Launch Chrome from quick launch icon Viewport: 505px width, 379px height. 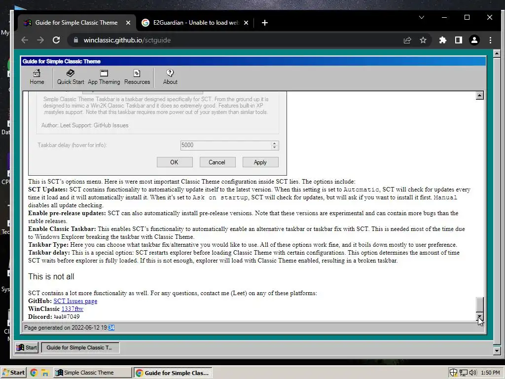[x=34, y=373]
